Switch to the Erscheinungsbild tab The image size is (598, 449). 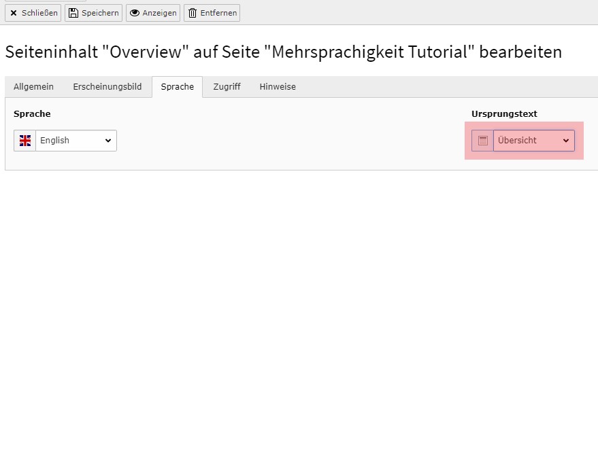pos(107,87)
